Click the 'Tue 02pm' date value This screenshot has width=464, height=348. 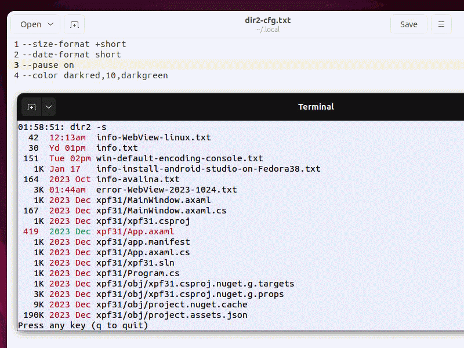[x=70, y=158]
